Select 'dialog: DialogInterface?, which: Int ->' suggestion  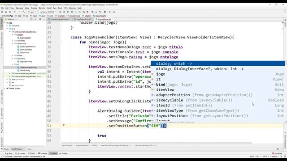click(217, 69)
